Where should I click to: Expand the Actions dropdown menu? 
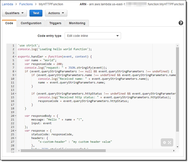coord(56,13)
